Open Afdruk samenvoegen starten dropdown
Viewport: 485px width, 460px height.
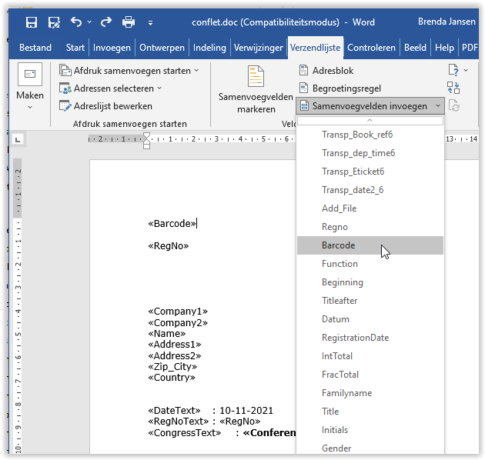129,71
